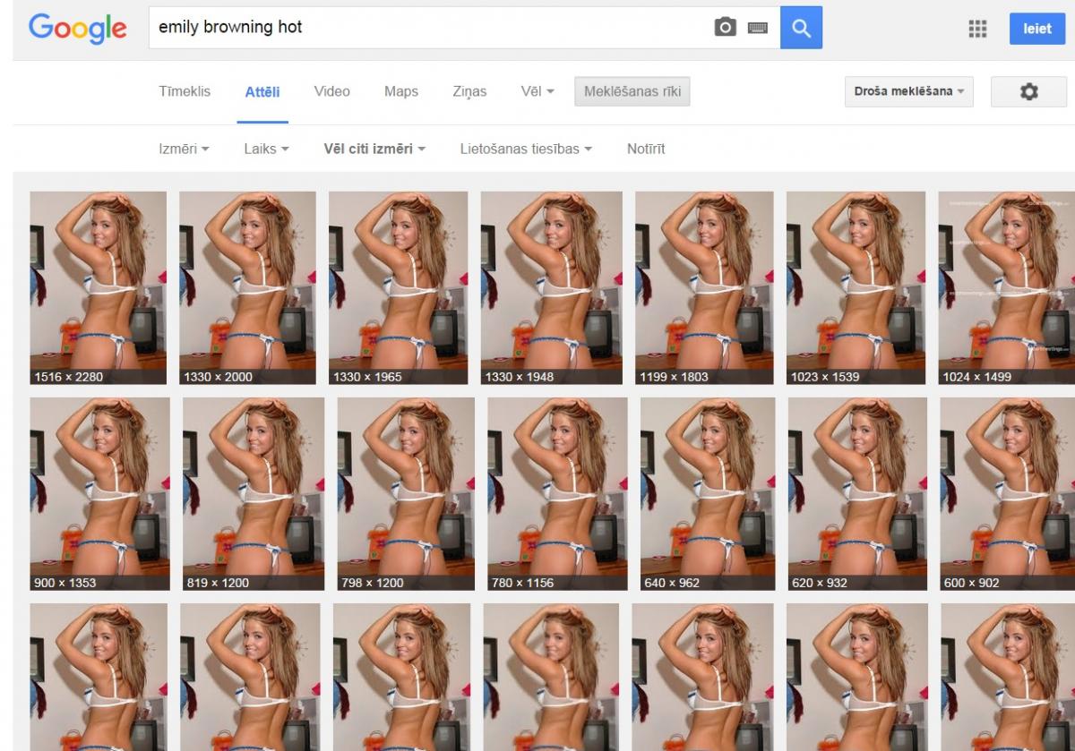This screenshot has width=1075, height=751.
Task: Expand the Lietošanas tiesības filter
Action: pyautogui.click(x=526, y=149)
